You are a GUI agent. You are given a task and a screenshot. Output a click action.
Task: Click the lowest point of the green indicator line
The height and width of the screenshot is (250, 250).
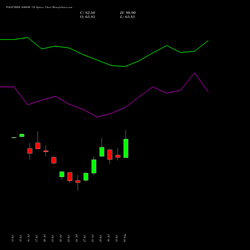(x=125, y=66)
